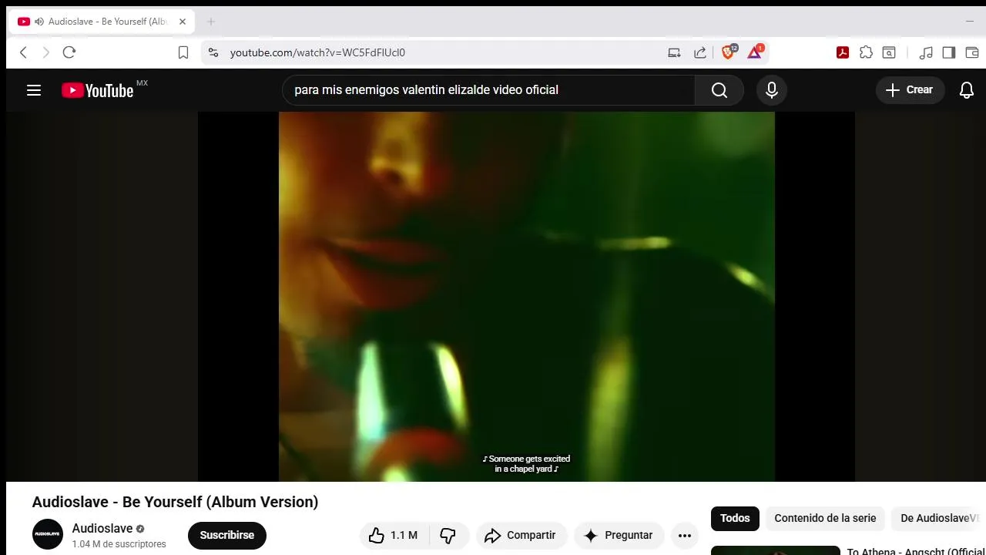Open a new browser tab
The width and height of the screenshot is (986, 555).
(211, 22)
